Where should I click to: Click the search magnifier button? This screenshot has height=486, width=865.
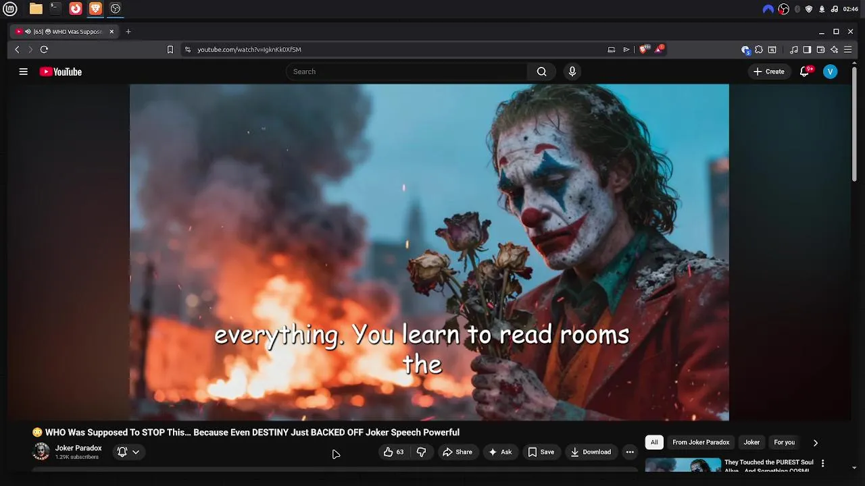(541, 72)
